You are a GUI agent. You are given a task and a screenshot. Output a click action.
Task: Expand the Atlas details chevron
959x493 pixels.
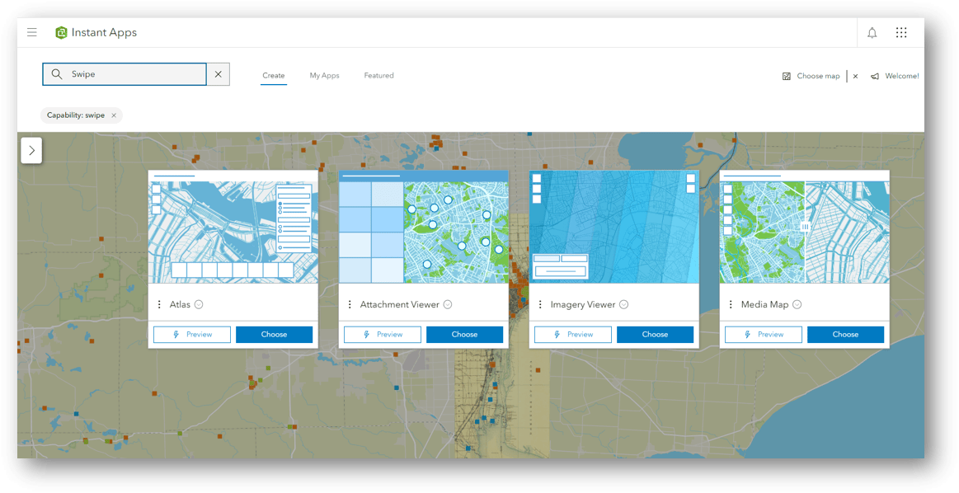pos(199,304)
